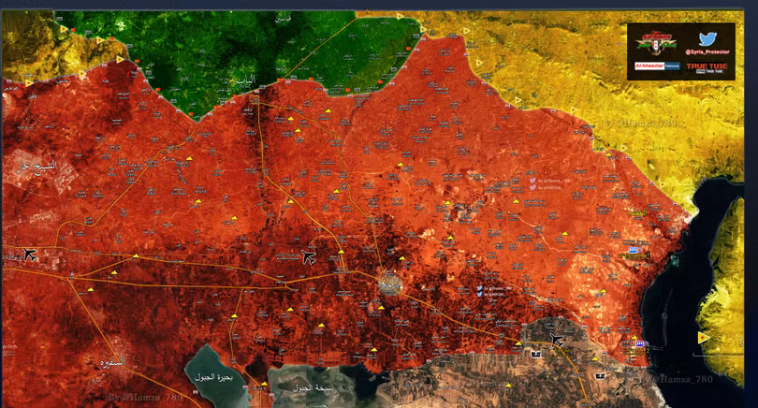This screenshot has width=758, height=408.
Task: Open the @Syria_Protector handle text
Action: [707, 51]
